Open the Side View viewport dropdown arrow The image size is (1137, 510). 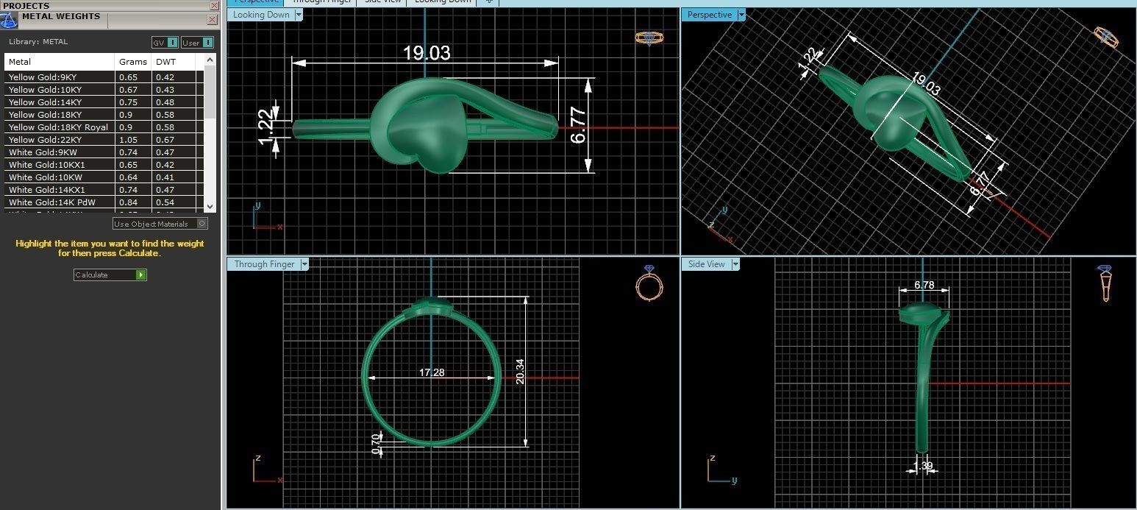[735, 264]
